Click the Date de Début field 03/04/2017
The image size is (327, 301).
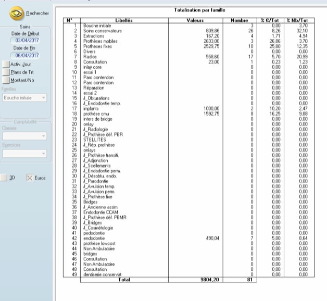point(25,40)
